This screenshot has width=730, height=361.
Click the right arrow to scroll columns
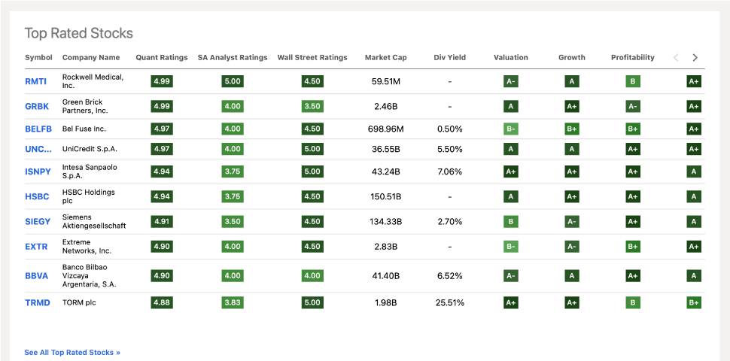tap(695, 57)
